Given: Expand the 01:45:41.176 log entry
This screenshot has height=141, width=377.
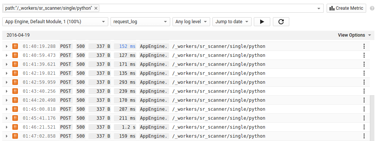Looking at the screenshot, I should click(7, 118).
